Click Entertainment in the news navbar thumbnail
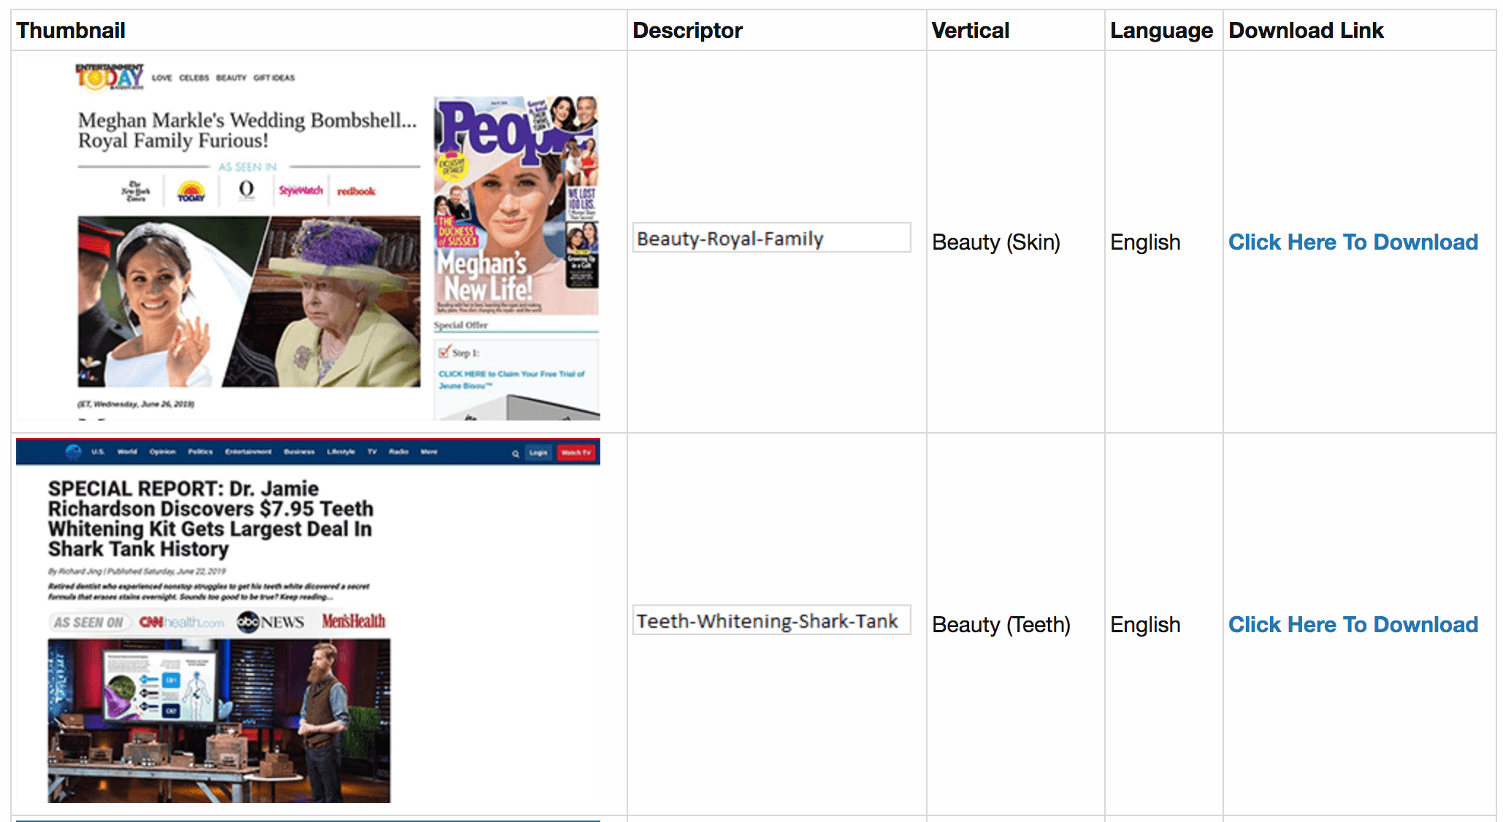This screenshot has height=822, width=1503. 248,452
